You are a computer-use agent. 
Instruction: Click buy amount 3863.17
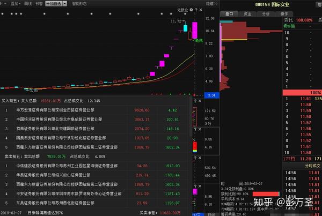pyautogui.click(x=142, y=120)
